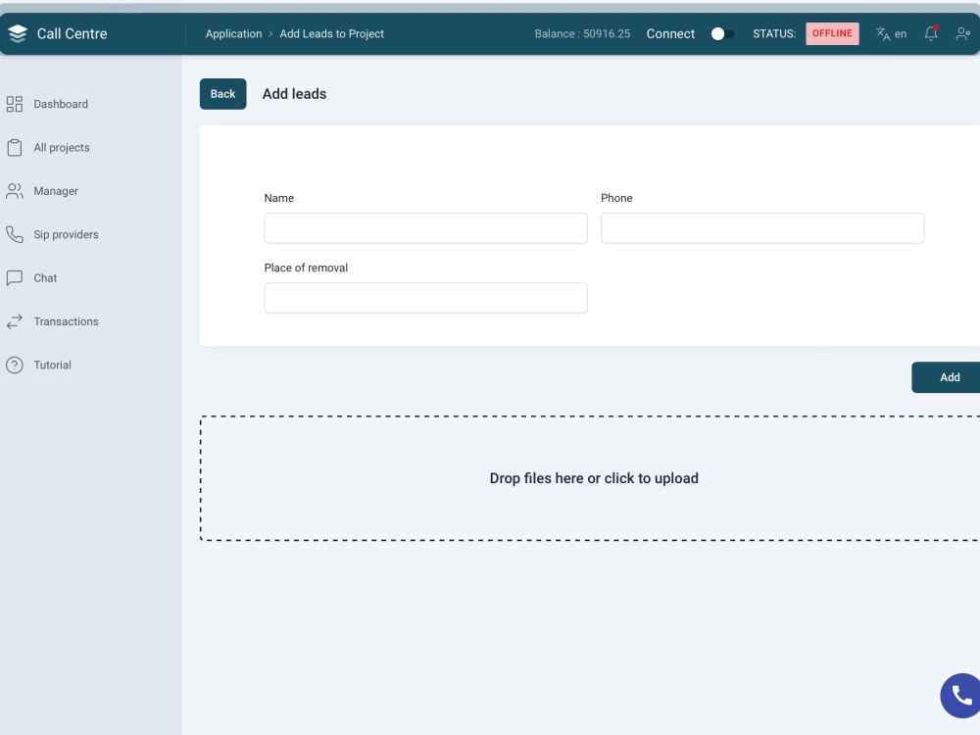Click the Chat bubble icon

(15, 278)
